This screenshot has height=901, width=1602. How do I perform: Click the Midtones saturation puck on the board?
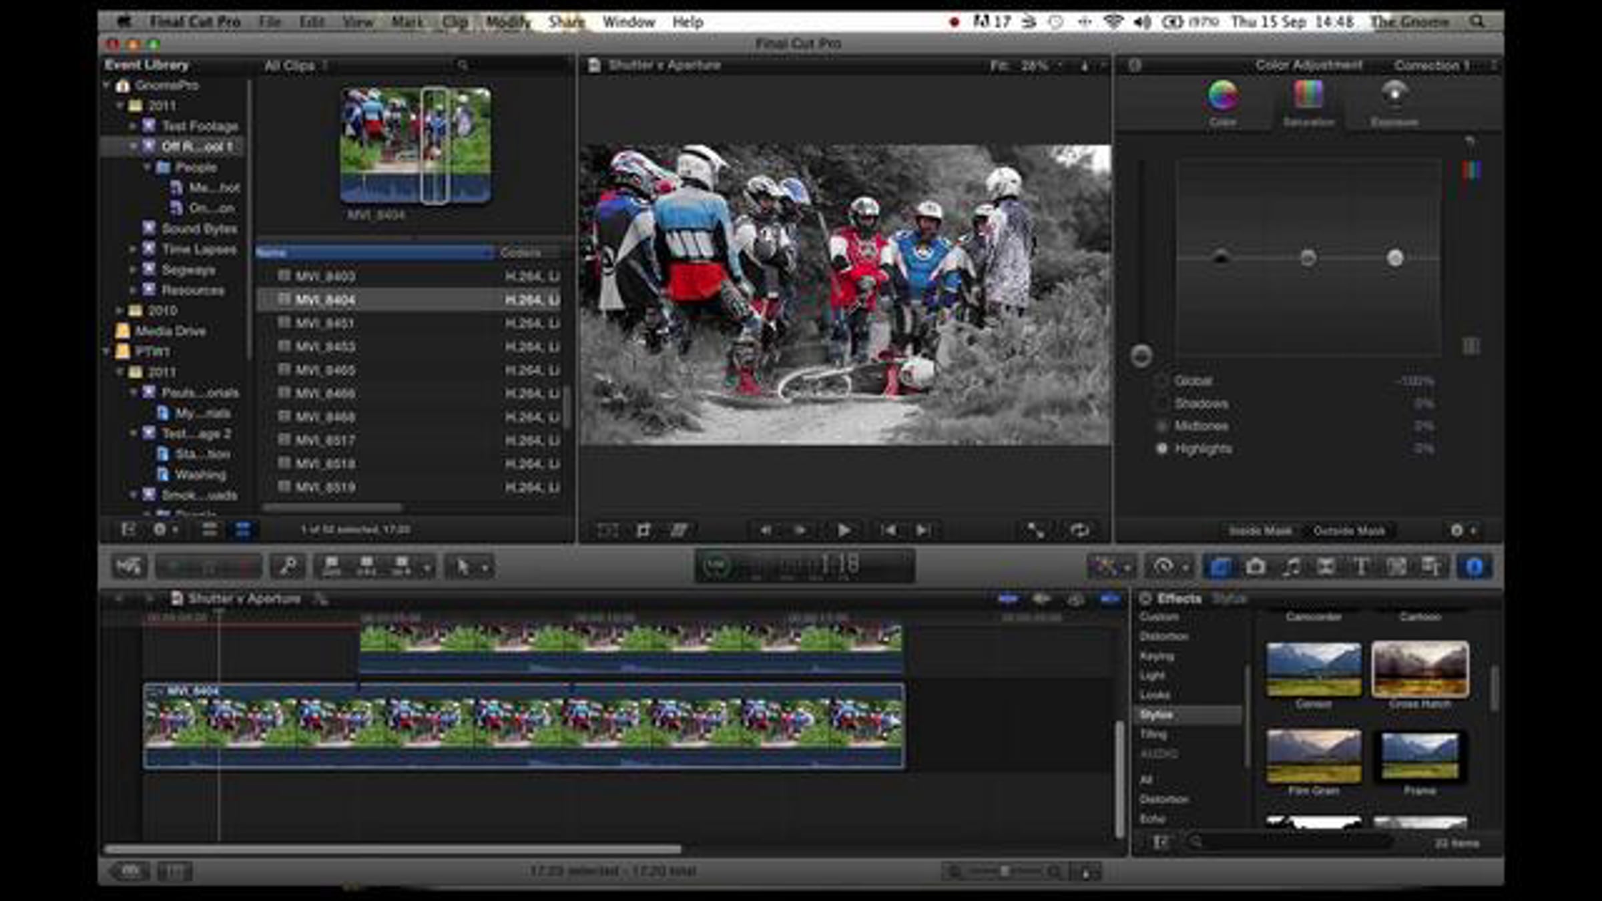coord(1308,258)
